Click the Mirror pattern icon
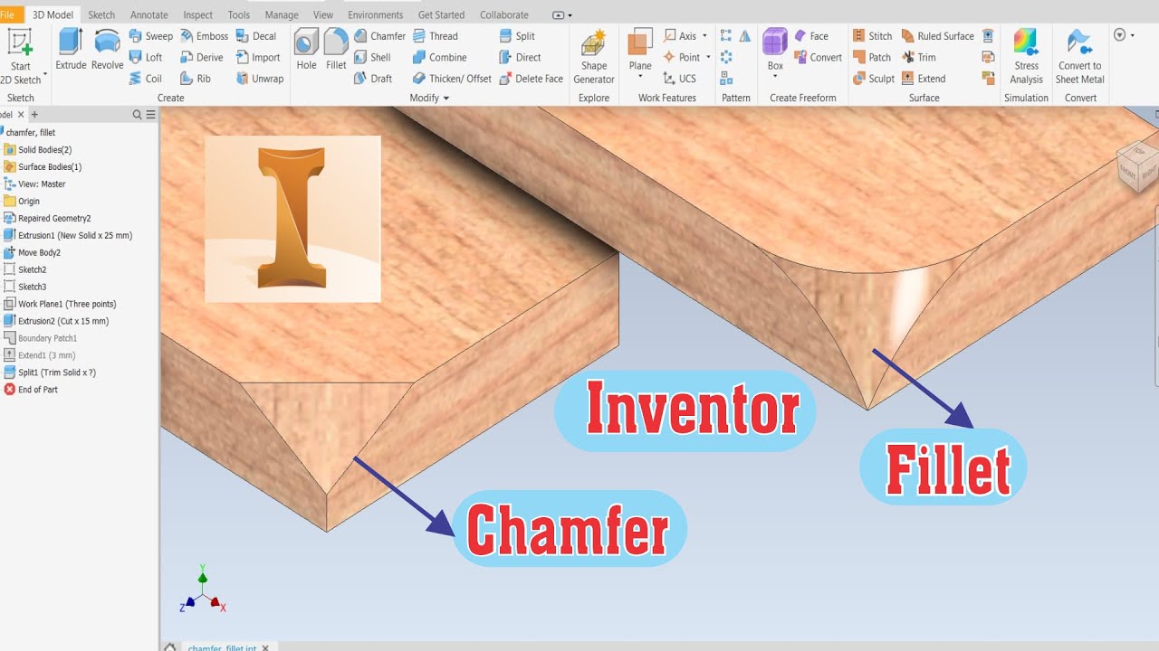Image resolution: width=1159 pixels, height=651 pixels. coord(745,36)
